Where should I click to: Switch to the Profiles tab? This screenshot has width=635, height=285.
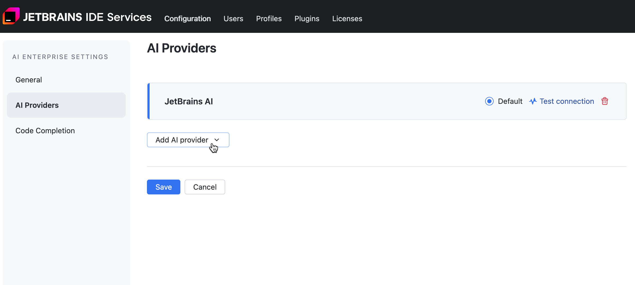pos(269,19)
